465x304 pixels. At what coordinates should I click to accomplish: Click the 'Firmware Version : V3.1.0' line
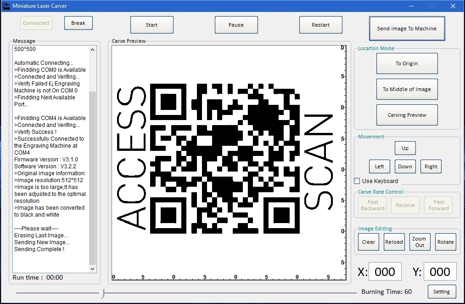pos(46,160)
